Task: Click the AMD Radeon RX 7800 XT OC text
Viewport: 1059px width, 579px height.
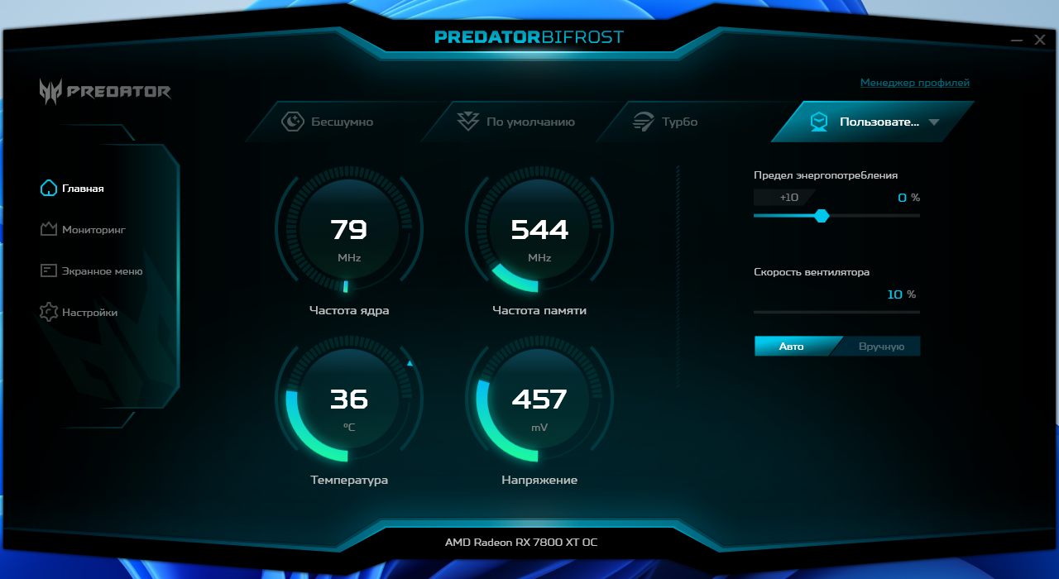Action: [x=521, y=543]
